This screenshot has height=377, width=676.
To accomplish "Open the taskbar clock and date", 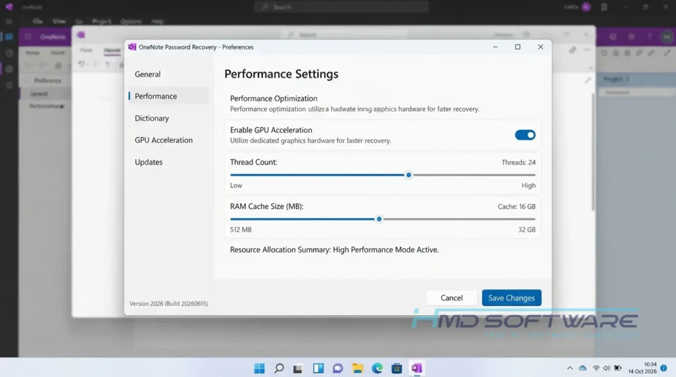I will [642, 368].
